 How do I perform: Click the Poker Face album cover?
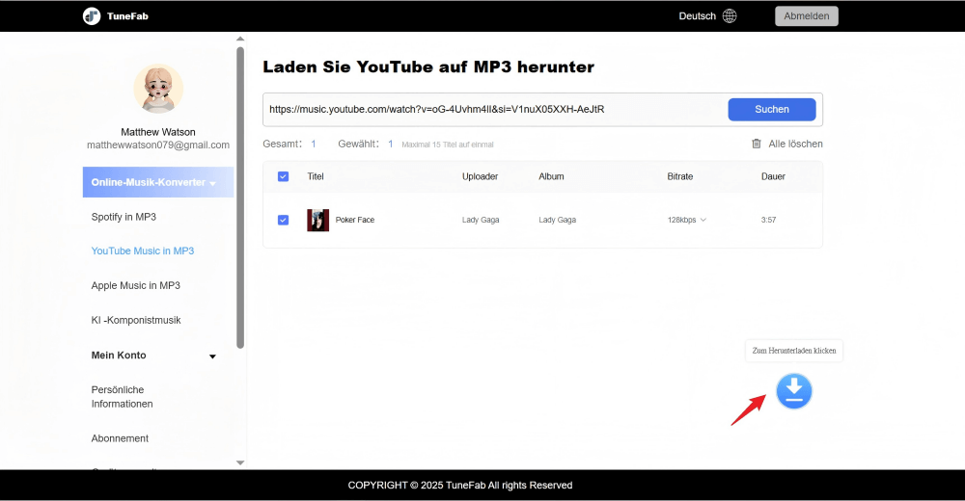click(x=317, y=220)
